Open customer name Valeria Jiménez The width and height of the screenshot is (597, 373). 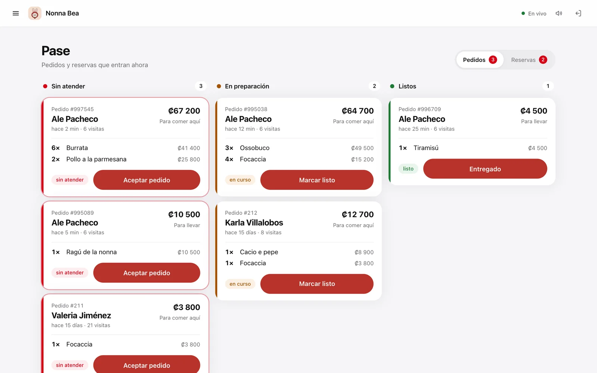click(81, 316)
